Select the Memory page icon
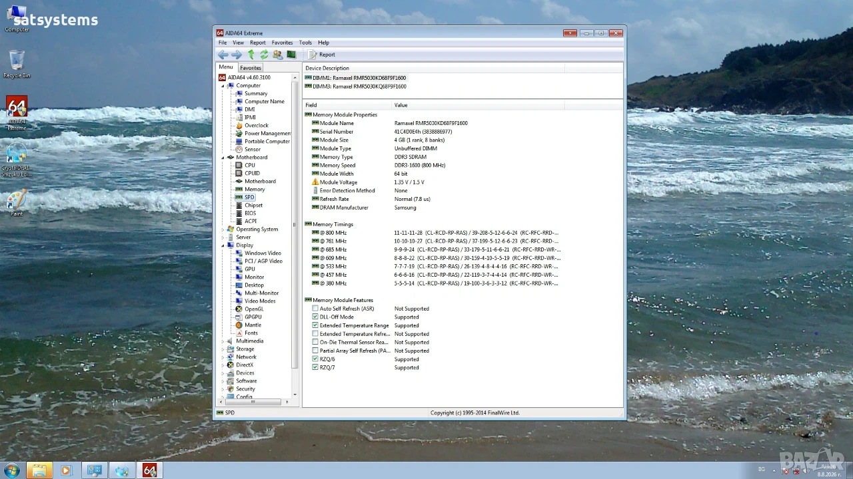Screen dimensions: 853x479 pyautogui.click(x=239, y=190)
